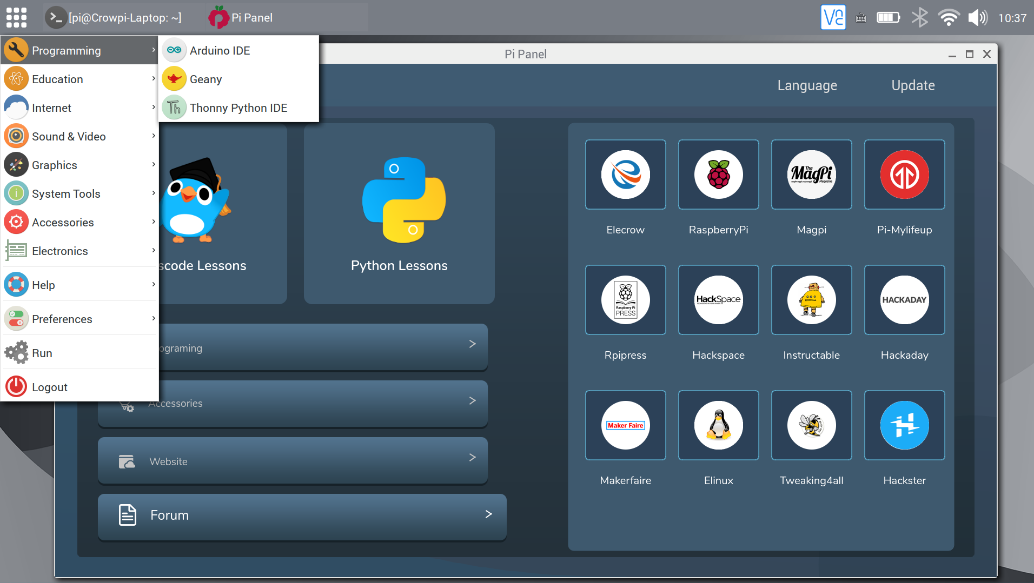The image size is (1034, 583).
Task: Open the Maker Faire icon tile
Action: pyautogui.click(x=626, y=425)
